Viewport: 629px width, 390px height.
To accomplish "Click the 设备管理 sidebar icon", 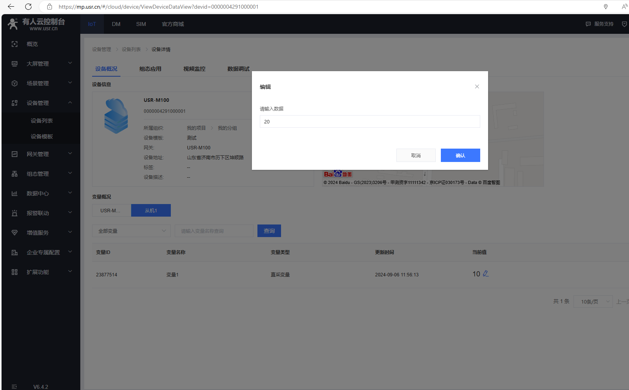I will pyautogui.click(x=15, y=103).
